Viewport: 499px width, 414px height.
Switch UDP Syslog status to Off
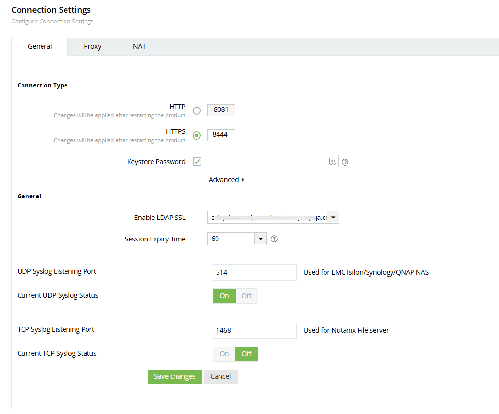246,296
